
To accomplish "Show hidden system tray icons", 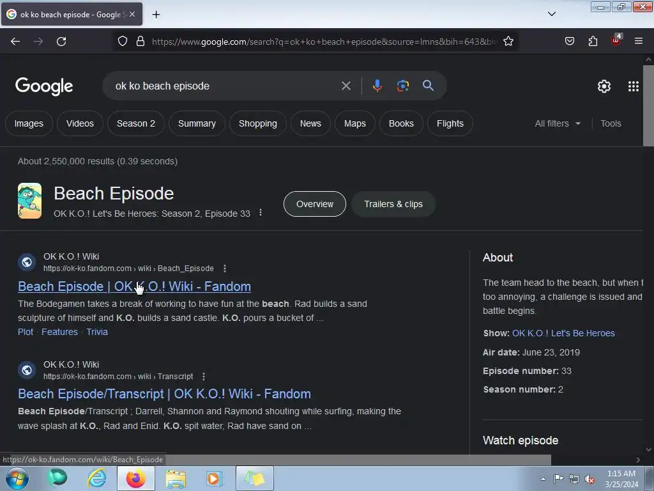I will coord(543,479).
